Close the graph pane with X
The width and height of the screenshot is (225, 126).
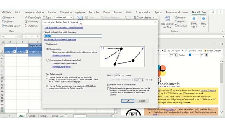(x=222, y=44)
